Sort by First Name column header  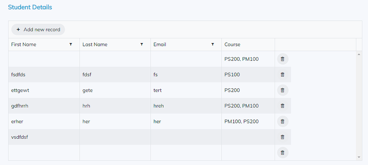click(x=24, y=44)
